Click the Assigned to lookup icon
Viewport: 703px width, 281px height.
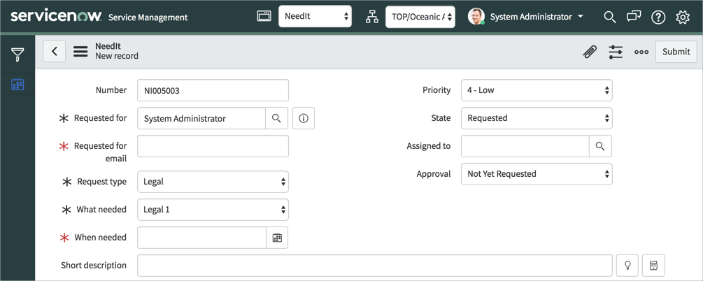(x=600, y=146)
